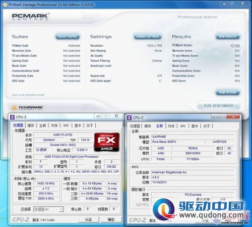Click the Pure Black 990FX model field
This screenshot has width=252, height=227.
click(178, 142)
